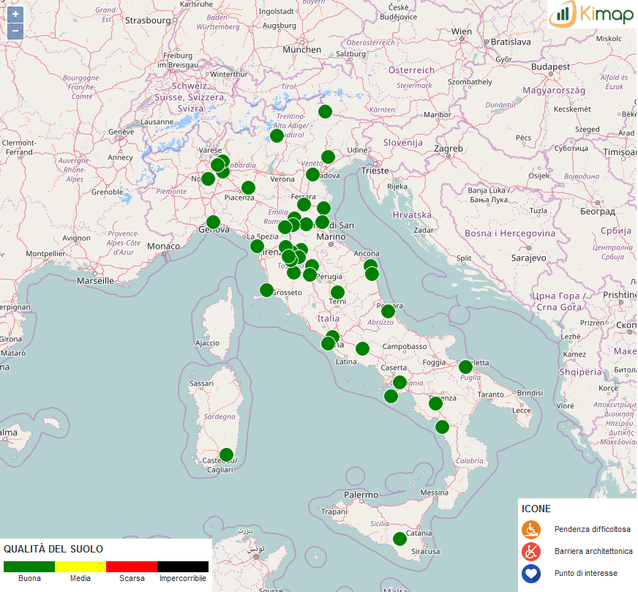This screenshot has width=638, height=592.
Task: Select the green marker near Catania
Action: click(x=399, y=539)
